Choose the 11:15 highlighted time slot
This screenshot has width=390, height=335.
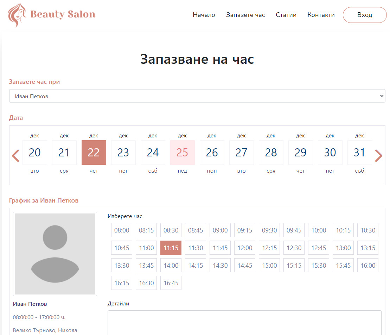171,248
